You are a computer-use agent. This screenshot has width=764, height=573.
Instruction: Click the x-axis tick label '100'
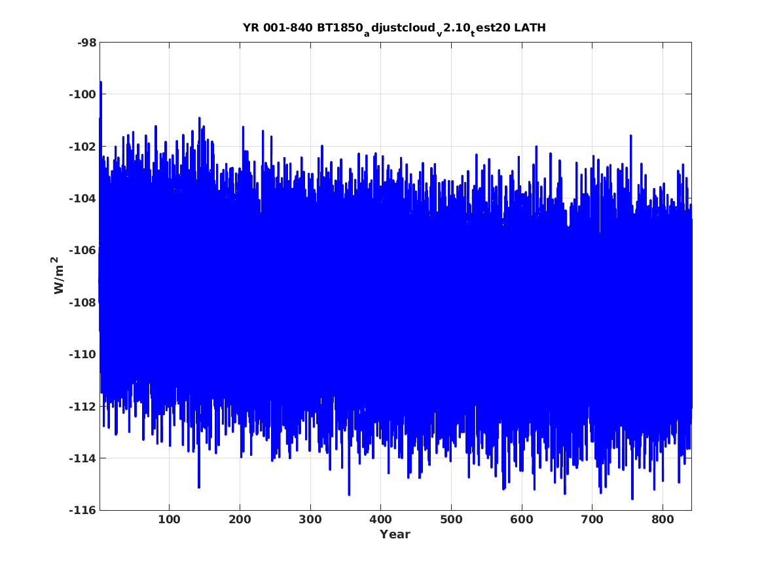(169, 519)
